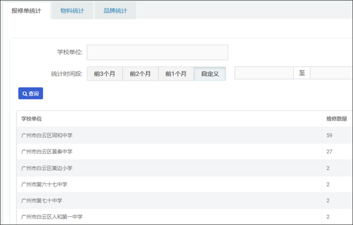Click the 广州市白云区黄边小学 row
This screenshot has width=353, height=225.
[47, 168]
